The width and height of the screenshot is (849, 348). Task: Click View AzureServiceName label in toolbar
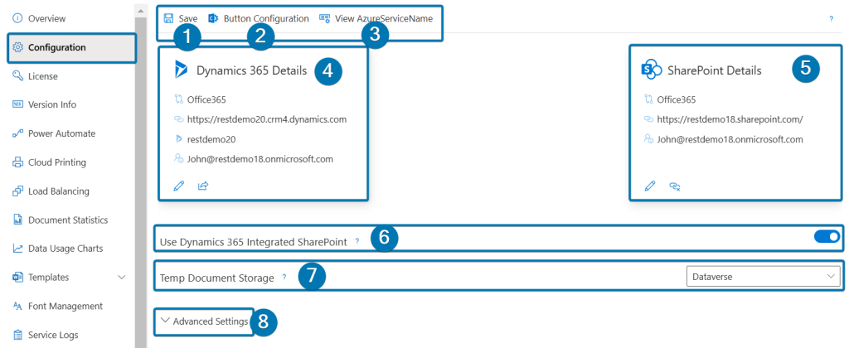click(384, 18)
